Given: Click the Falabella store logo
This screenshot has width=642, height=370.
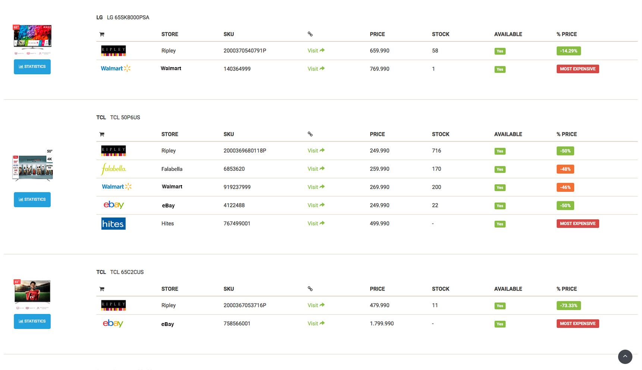Looking at the screenshot, I should pyautogui.click(x=113, y=169).
